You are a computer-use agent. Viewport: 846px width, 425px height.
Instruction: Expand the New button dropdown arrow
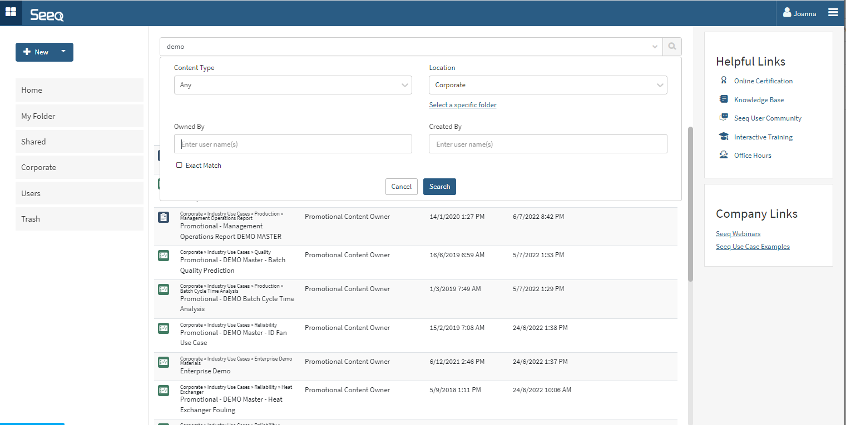(63, 52)
